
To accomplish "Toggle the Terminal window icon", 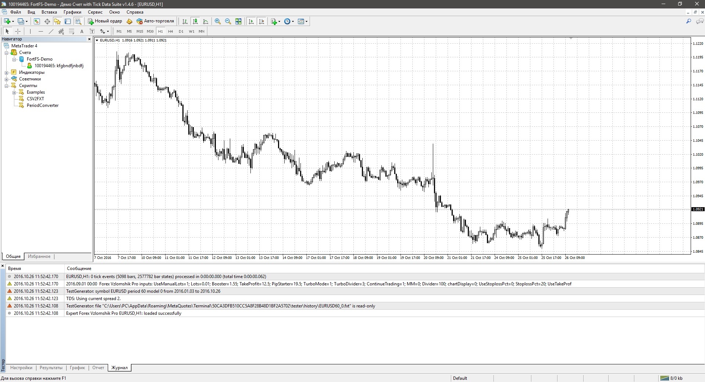I will tap(68, 21).
